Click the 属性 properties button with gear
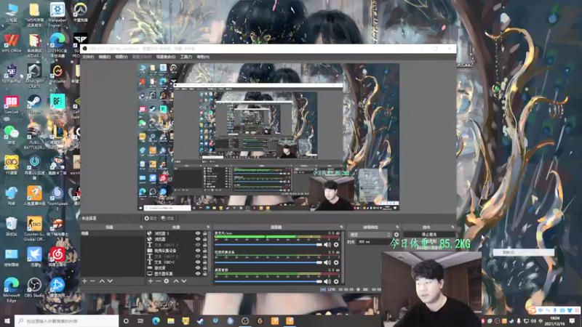The height and width of the screenshot is (327, 582). (151, 219)
